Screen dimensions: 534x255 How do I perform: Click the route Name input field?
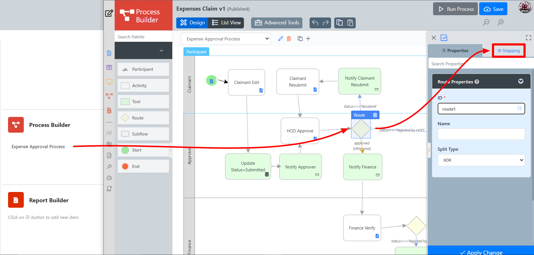tap(481, 134)
